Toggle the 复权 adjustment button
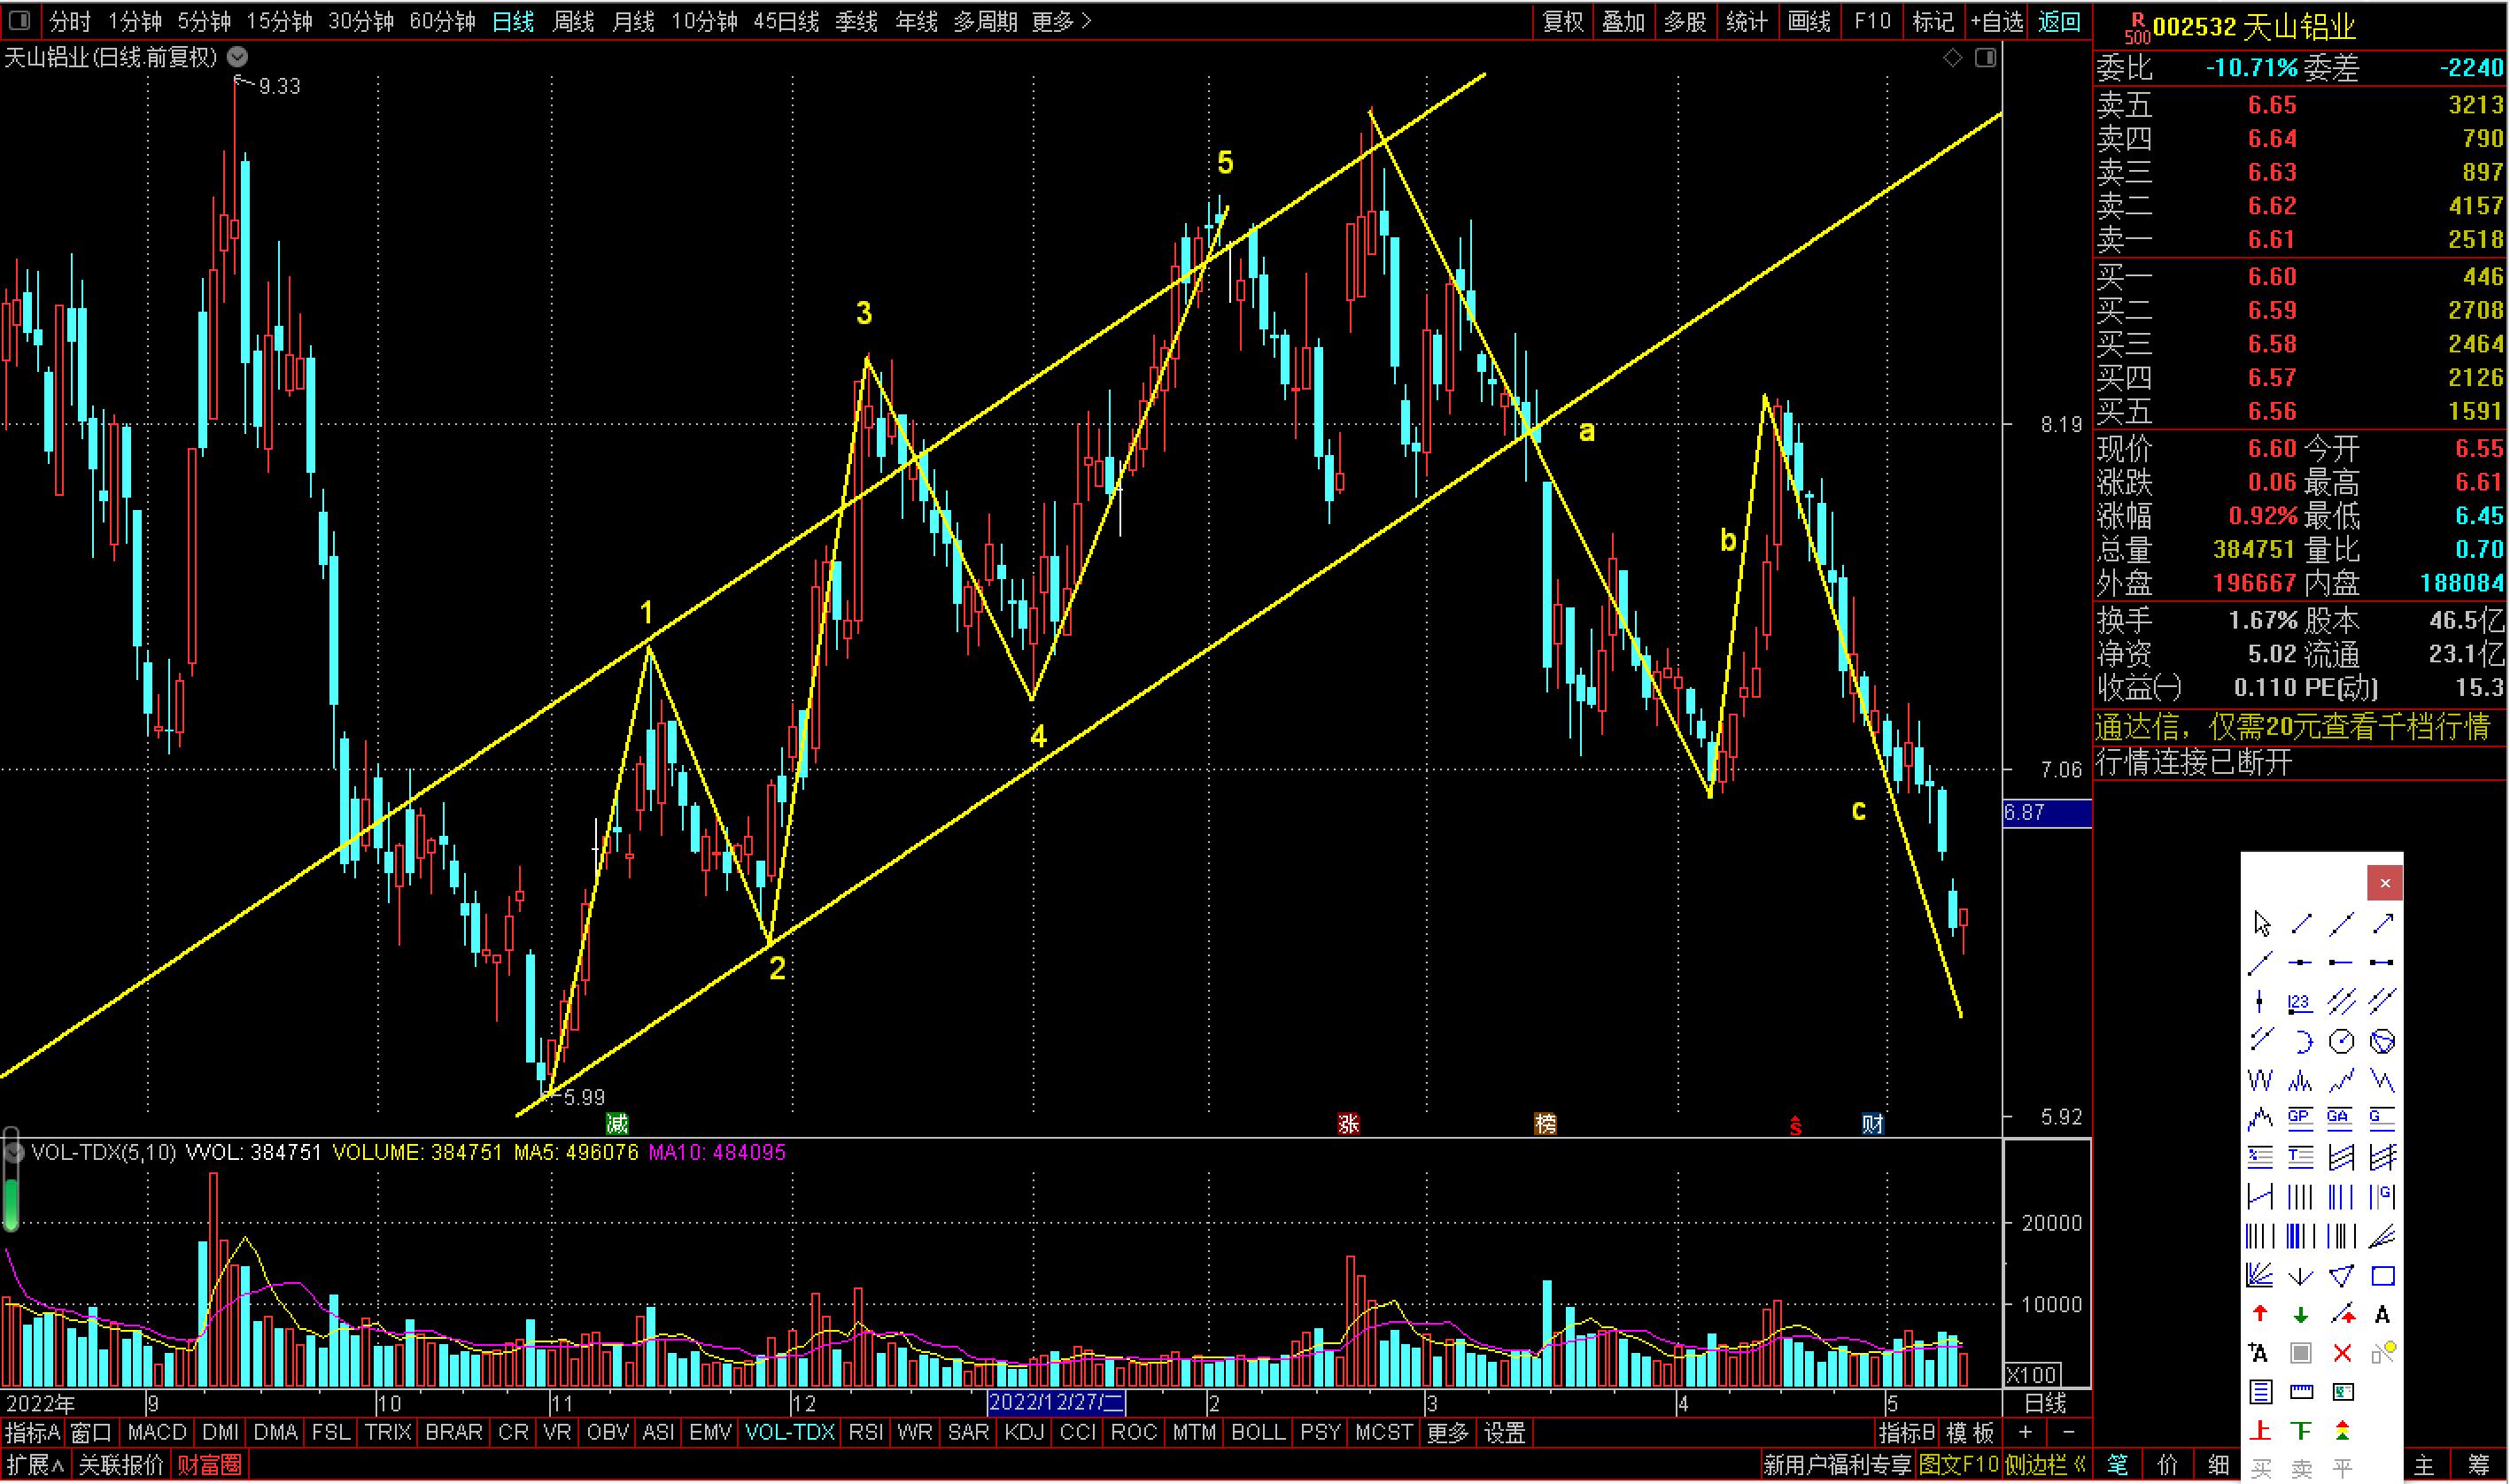This screenshot has width=2510, height=1484. click(1563, 21)
